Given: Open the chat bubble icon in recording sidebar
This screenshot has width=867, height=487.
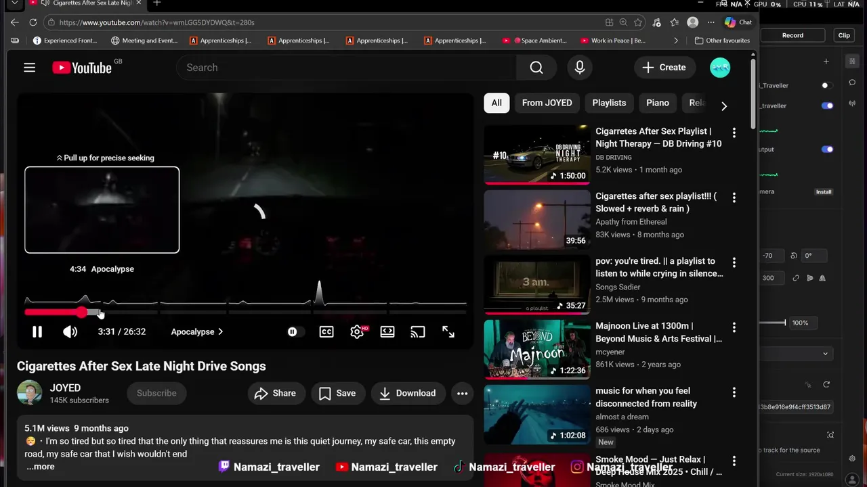Looking at the screenshot, I should point(852,83).
